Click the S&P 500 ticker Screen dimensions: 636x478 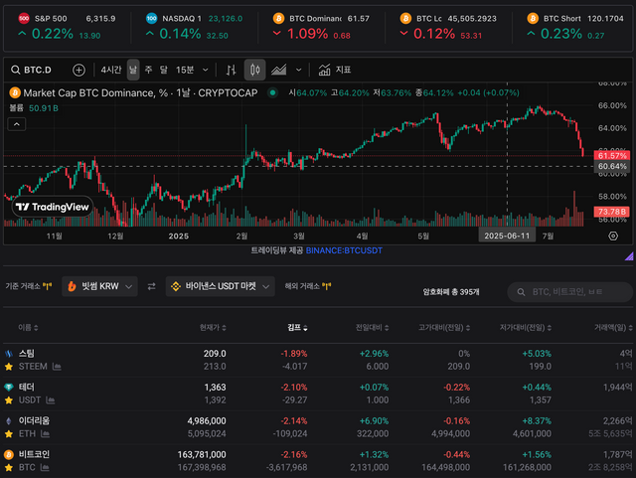(67, 27)
